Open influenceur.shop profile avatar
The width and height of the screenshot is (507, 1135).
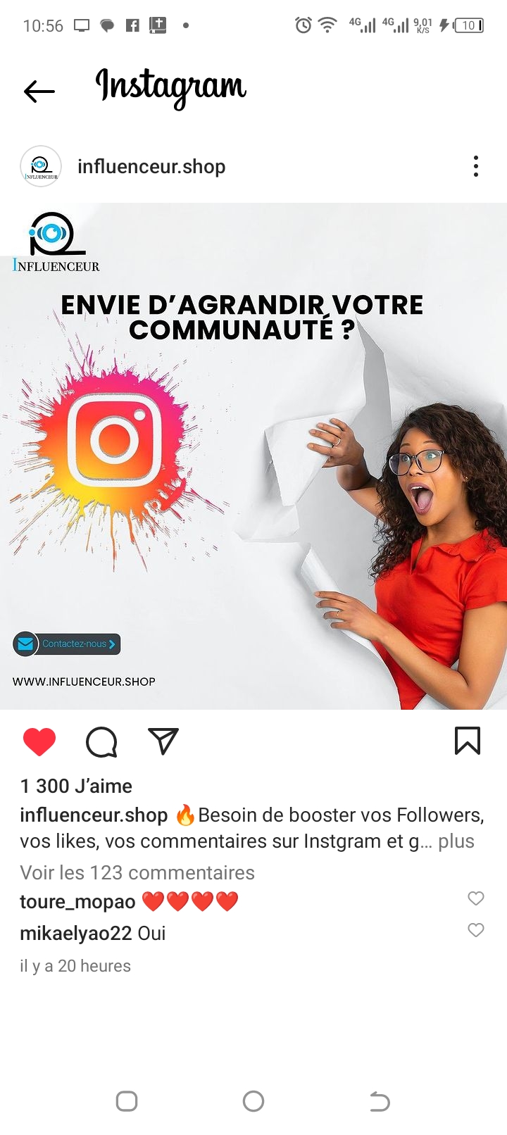pos(41,167)
